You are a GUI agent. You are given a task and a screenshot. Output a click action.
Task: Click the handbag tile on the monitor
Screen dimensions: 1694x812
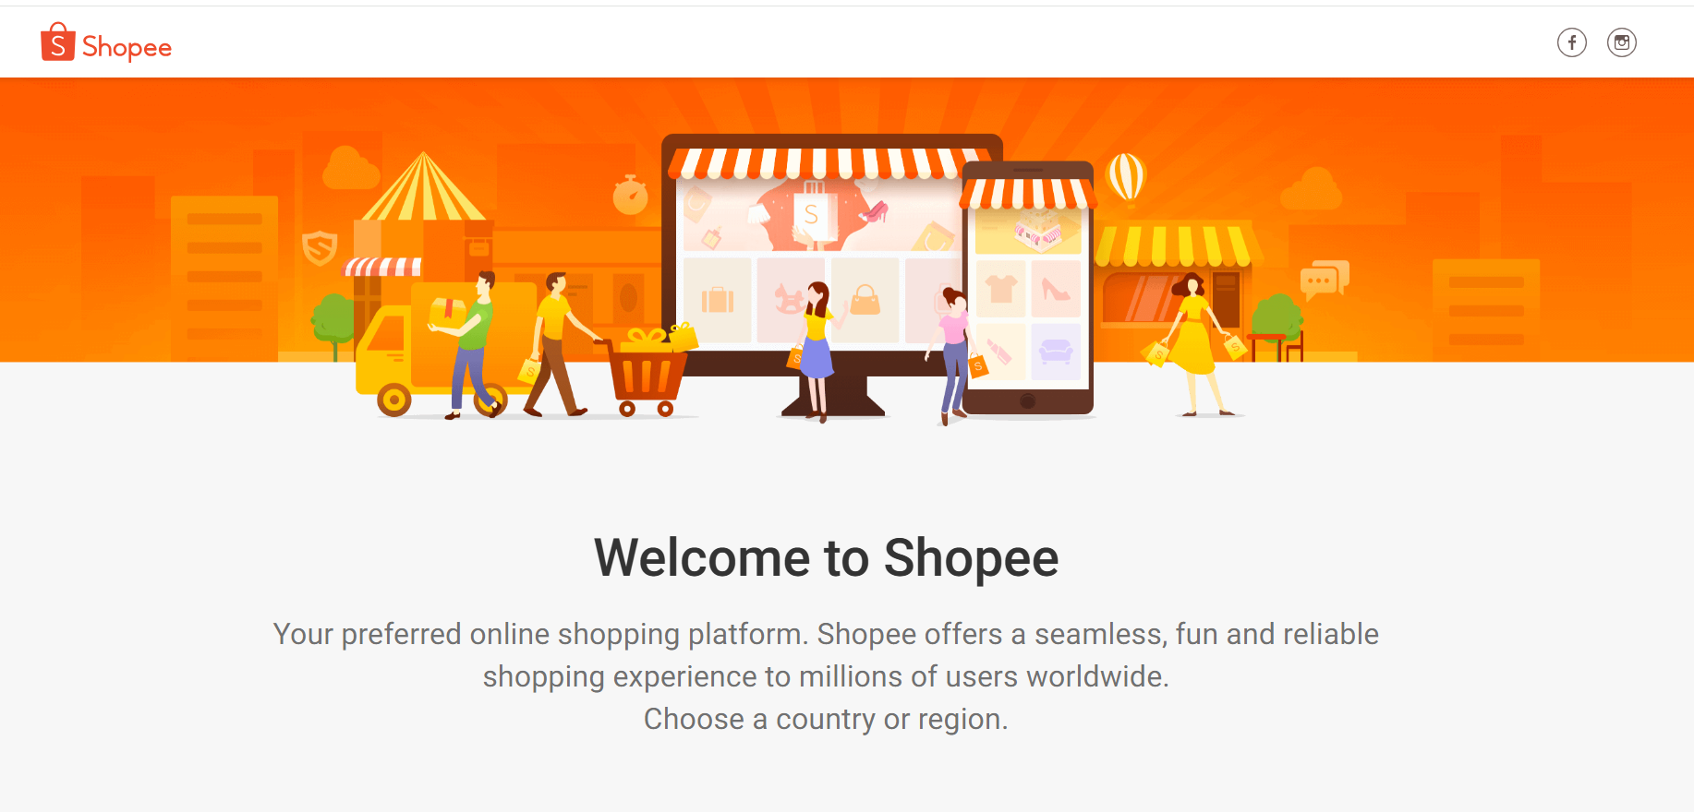[865, 300]
